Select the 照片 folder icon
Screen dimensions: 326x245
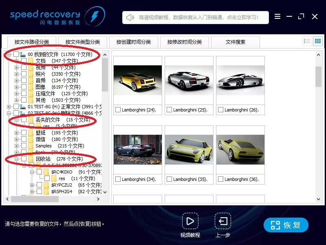31,74
